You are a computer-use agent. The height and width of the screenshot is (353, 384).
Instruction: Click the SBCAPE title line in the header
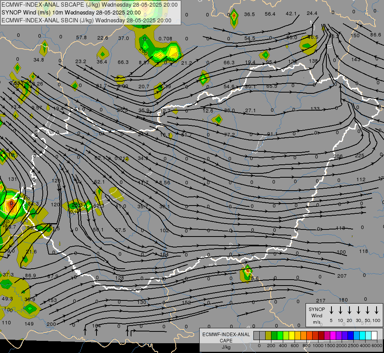(x=89, y=5)
